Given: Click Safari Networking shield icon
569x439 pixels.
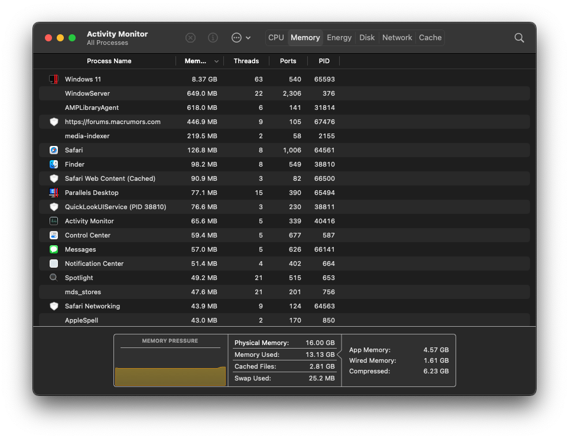Looking at the screenshot, I should click(54, 306).
